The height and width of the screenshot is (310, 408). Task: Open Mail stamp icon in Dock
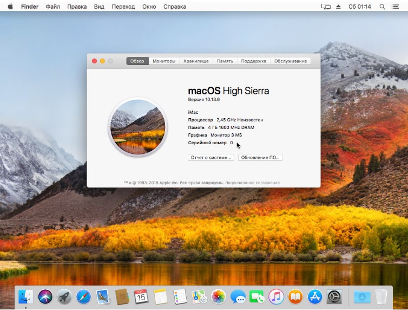click(103, 296)
